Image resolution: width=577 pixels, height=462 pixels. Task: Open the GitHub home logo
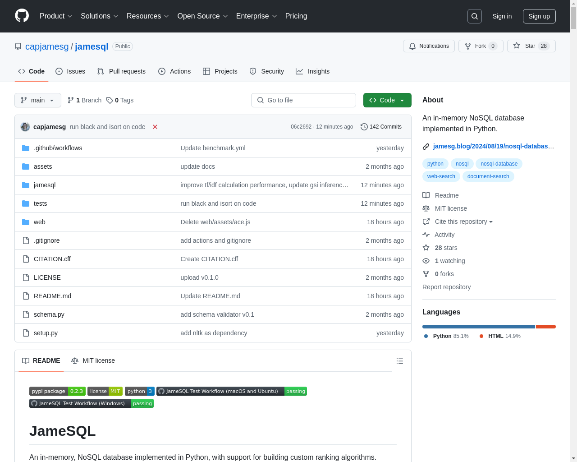(x=22, y=16)
